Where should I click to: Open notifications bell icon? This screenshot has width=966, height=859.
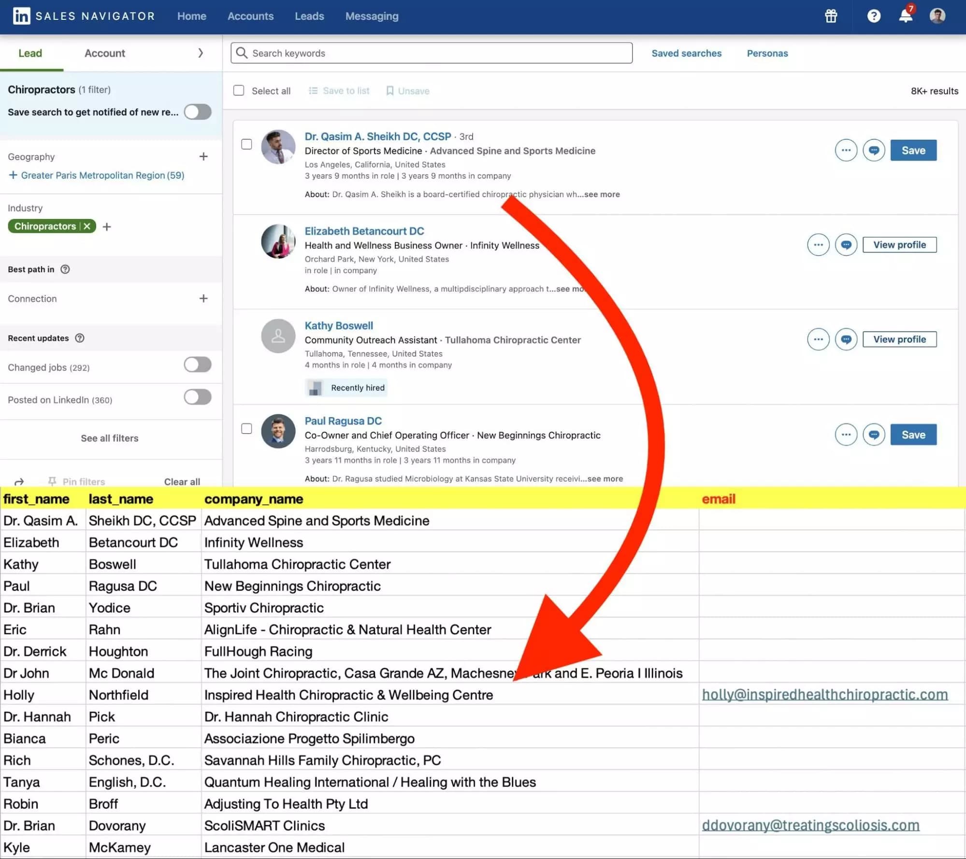(x=905, y=16)
